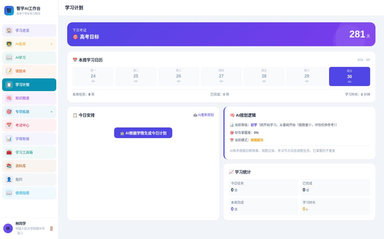The width and height of the screenshot is (384, 239).
Task: Click the clipboard icon beside 学习计划
Action: (9, 85)
